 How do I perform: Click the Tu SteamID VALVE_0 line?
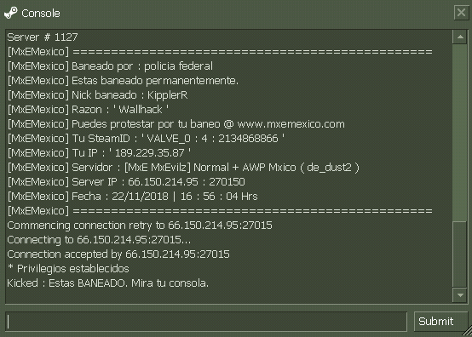[146, 138]
